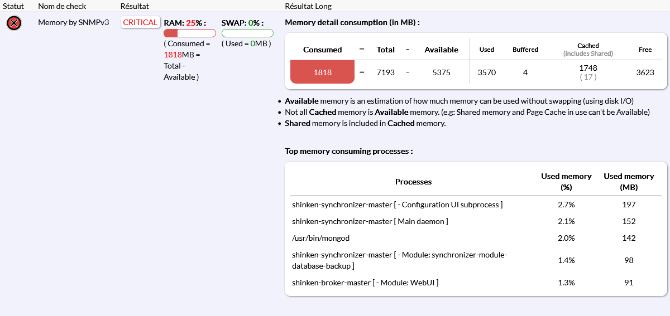
Task: Click the RAM usage progress bar
Action: [x=189, y=33]
